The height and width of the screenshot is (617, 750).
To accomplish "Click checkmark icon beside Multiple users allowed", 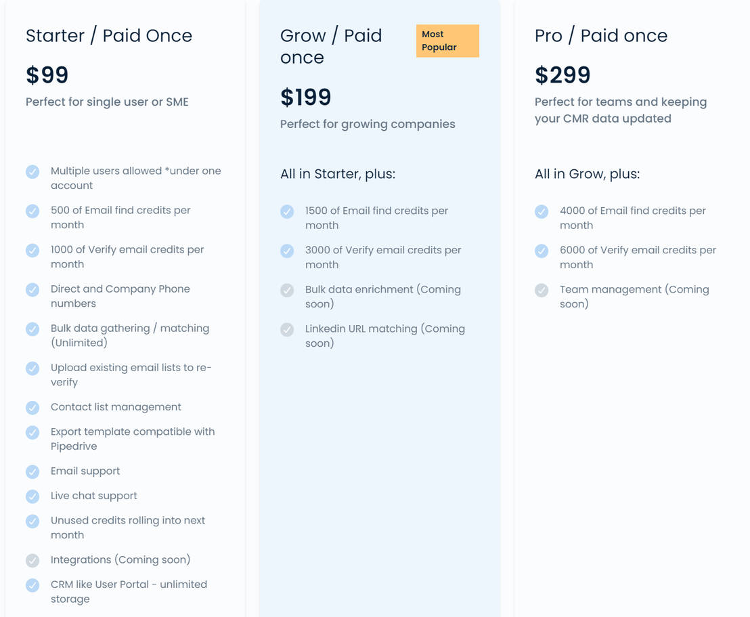I will [x=32, y=171].
